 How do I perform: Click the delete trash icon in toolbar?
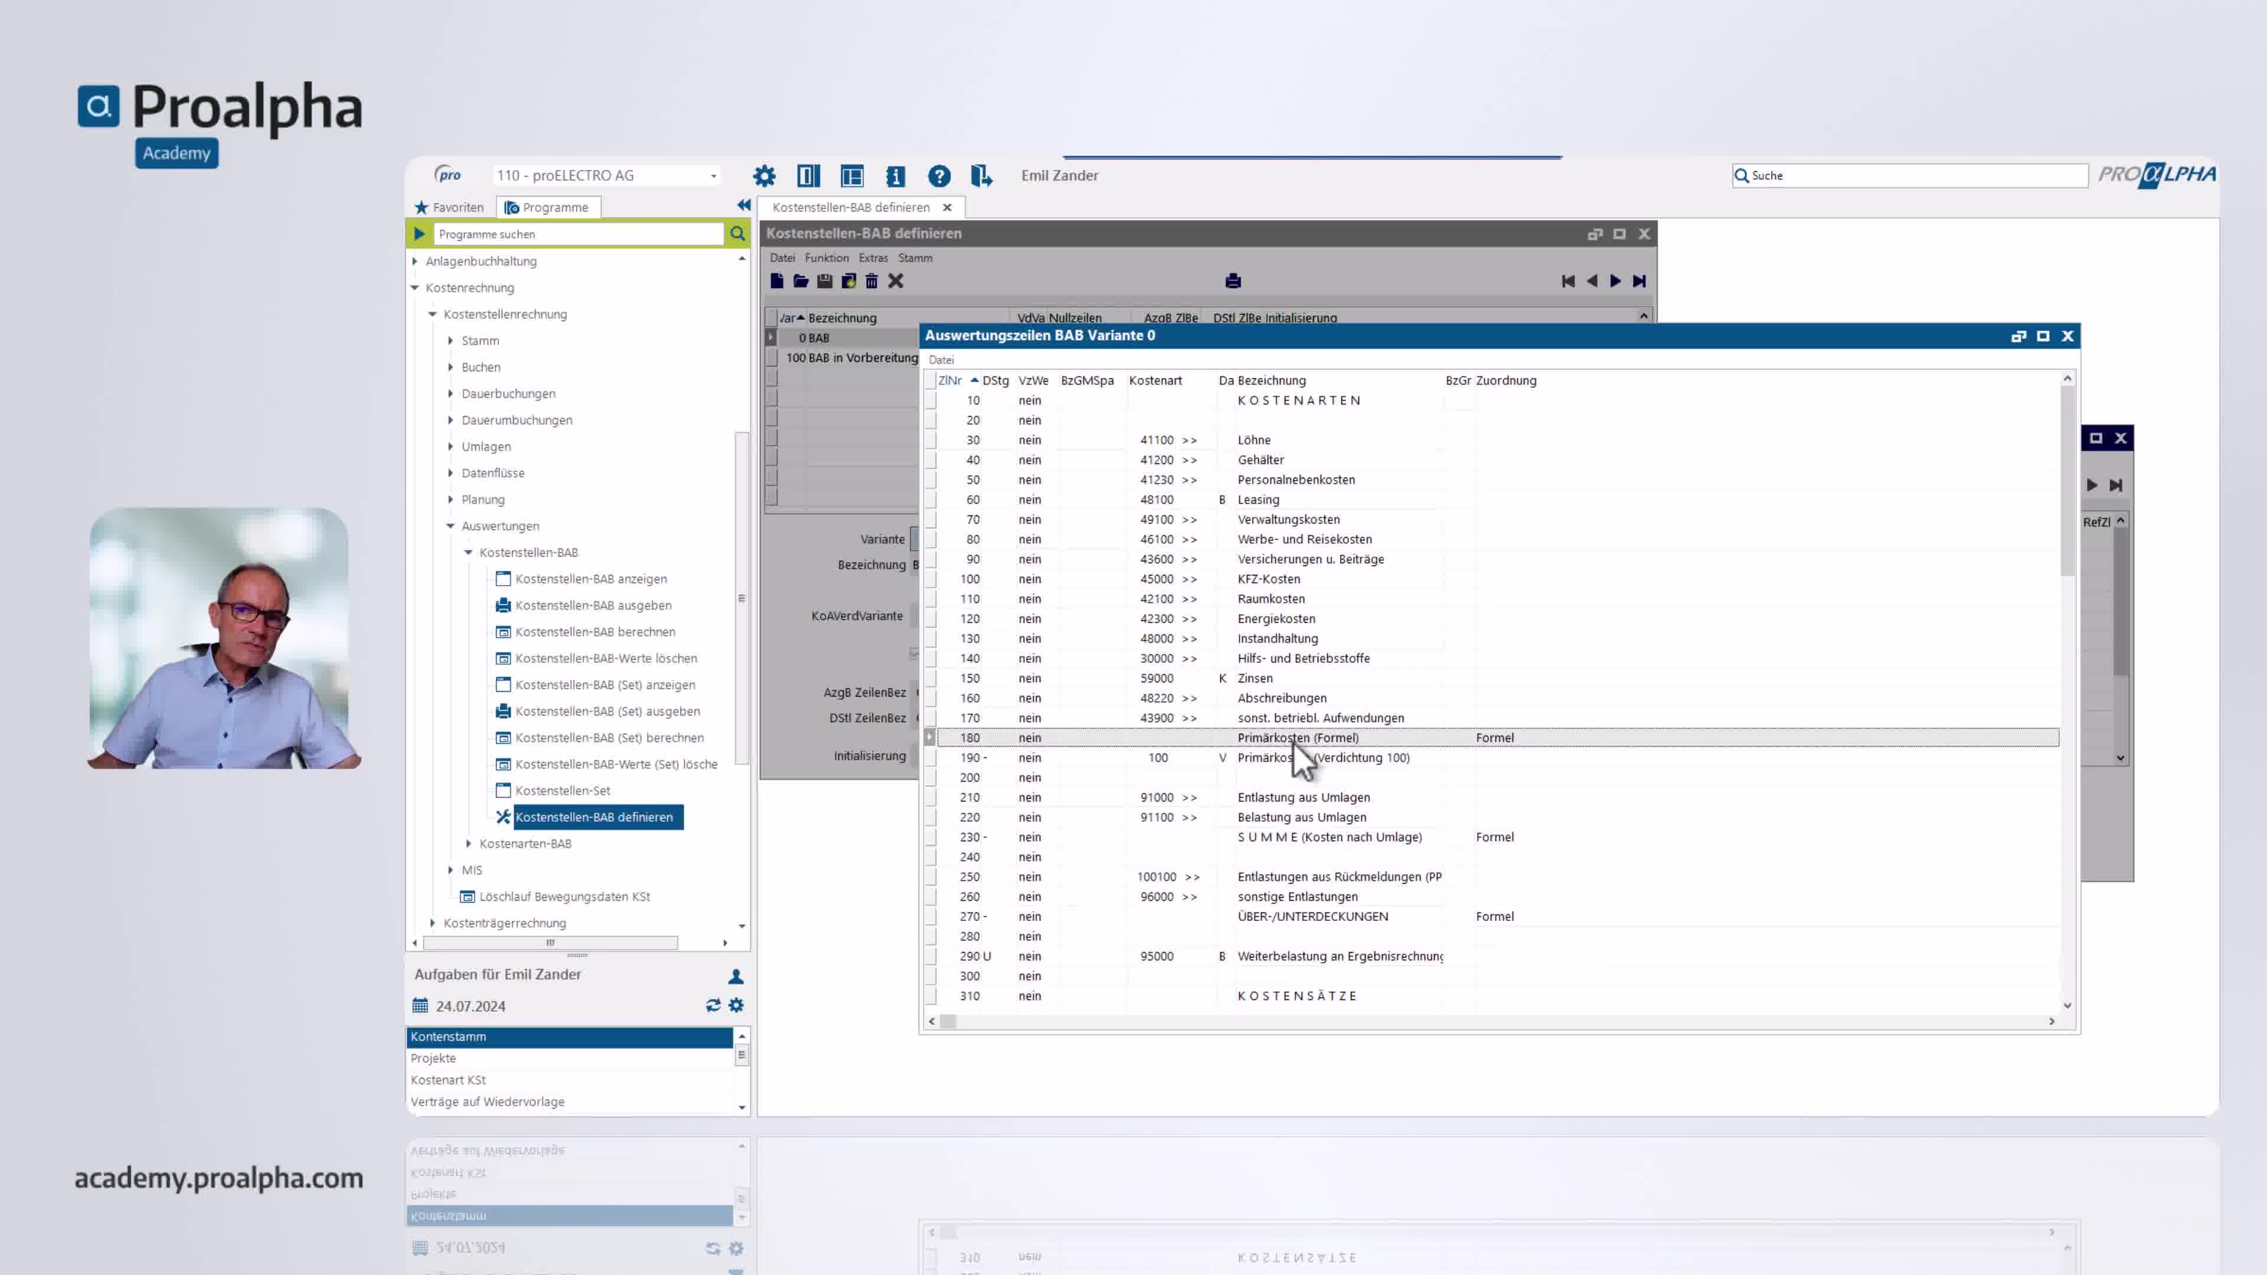[x=871, y=282]
